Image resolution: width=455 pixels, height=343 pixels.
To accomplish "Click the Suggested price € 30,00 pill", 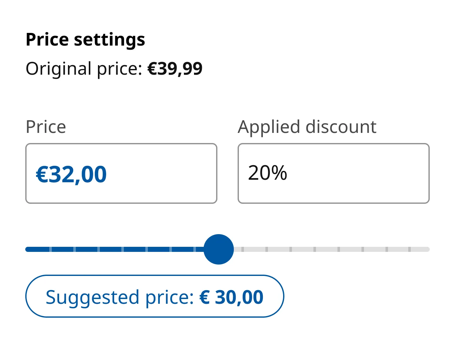I will [x=155, y=296].
